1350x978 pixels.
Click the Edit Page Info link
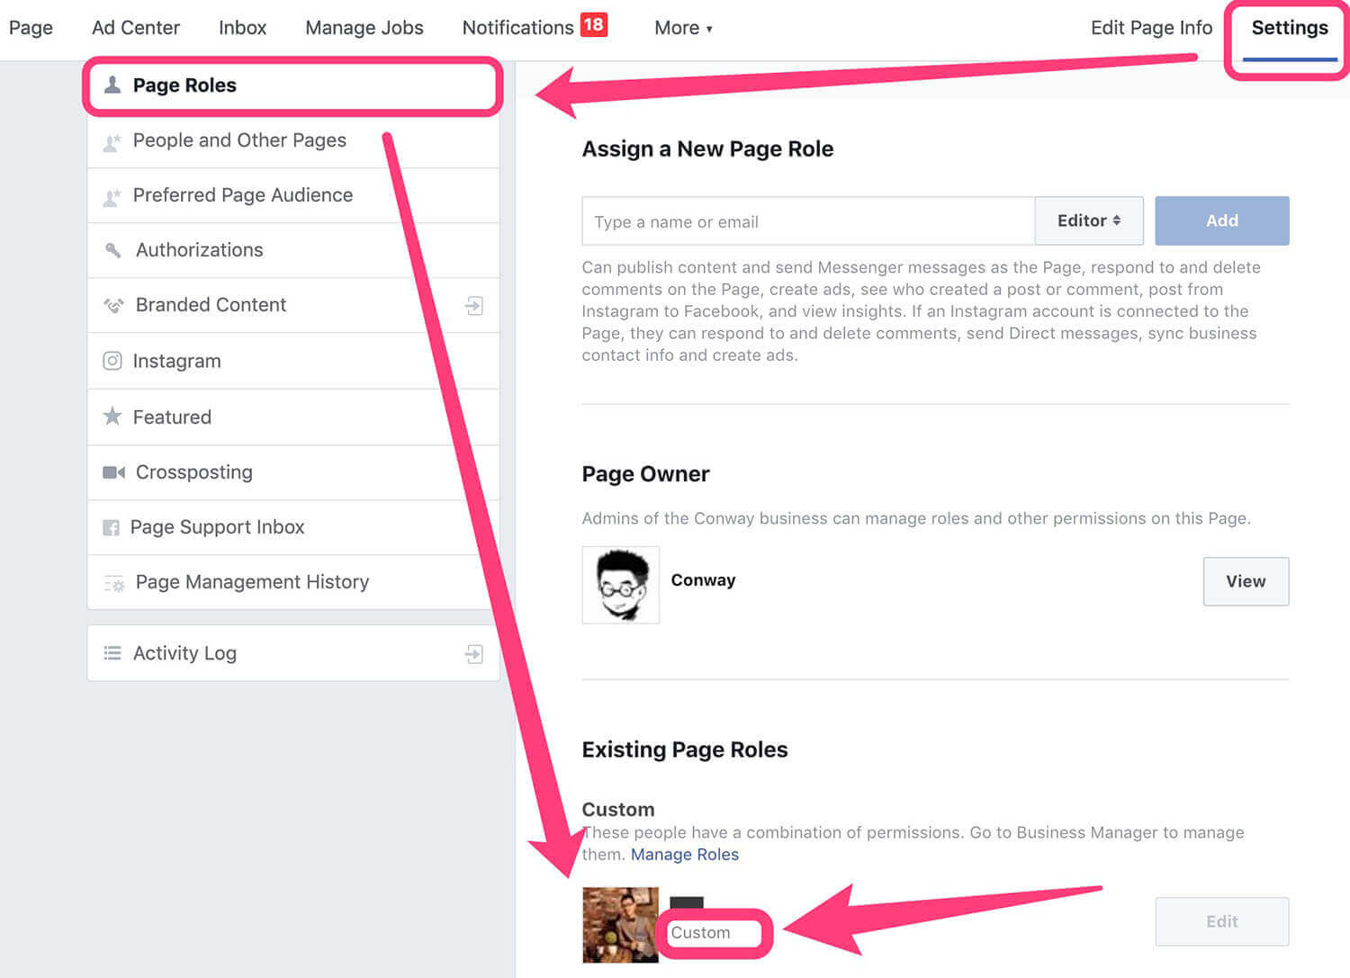pyautogui.click(x=1151, y=28)
